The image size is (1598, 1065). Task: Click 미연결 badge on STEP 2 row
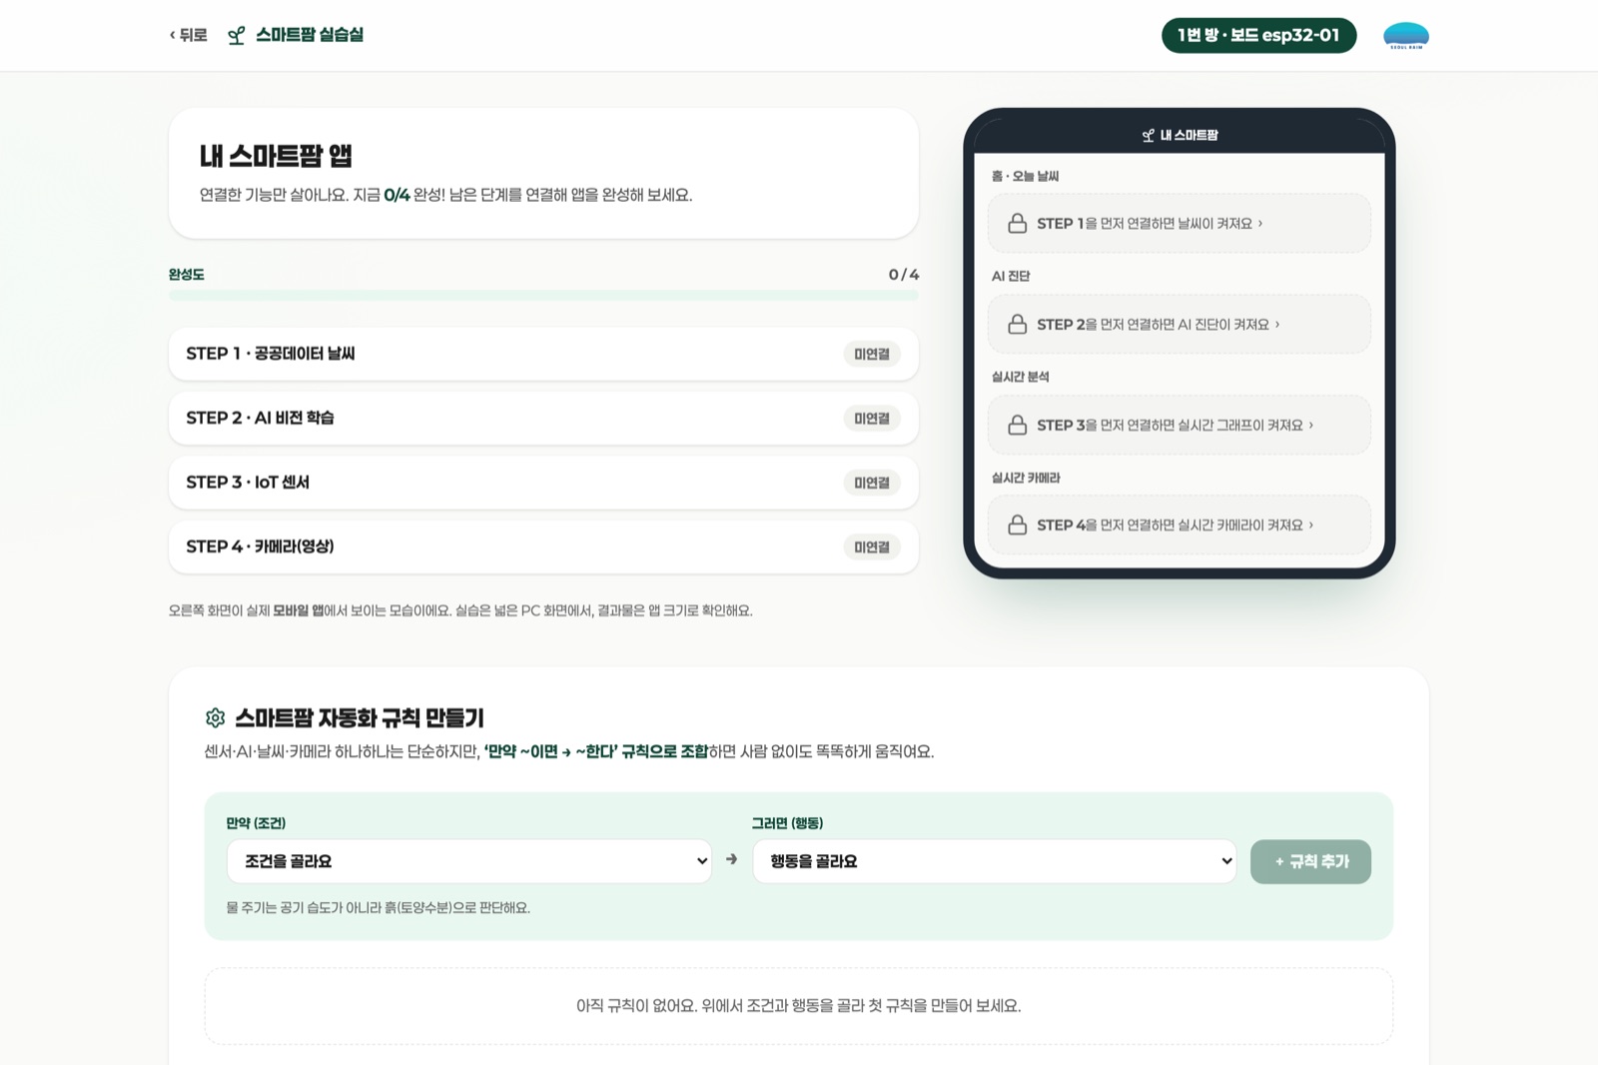pos(871,419)
